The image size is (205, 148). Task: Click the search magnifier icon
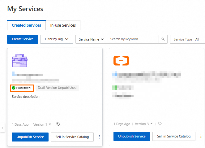163,39
